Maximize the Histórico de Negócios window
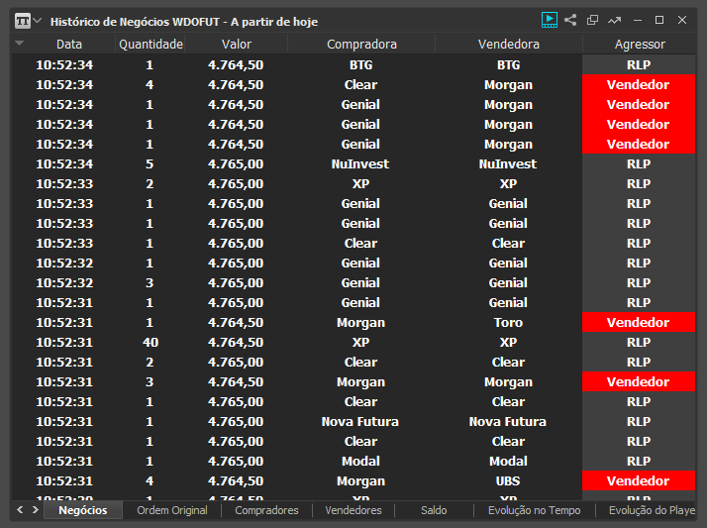The image size is (707, 528). coord(659,20)
